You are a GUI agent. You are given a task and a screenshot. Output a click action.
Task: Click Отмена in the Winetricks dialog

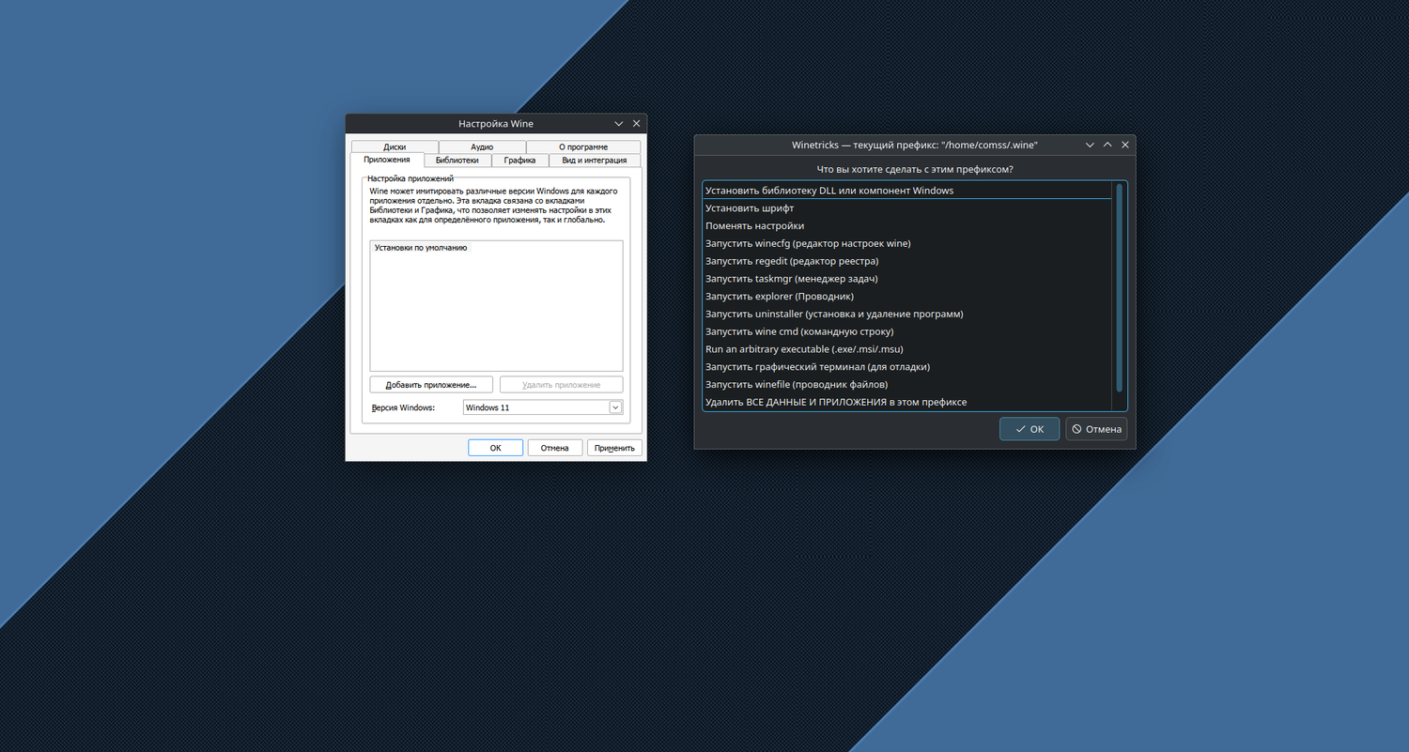point(1096,429)
